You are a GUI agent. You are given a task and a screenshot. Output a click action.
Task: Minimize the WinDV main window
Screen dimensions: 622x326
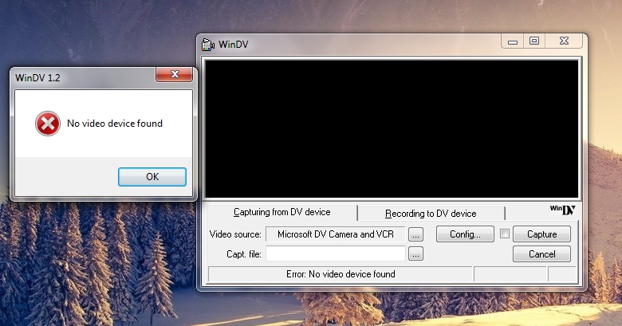coord(513,41)
